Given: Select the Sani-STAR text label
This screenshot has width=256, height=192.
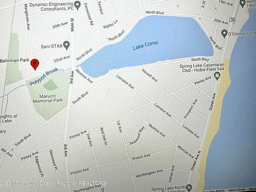Looking at the screenshot, I should click(52, 46).
